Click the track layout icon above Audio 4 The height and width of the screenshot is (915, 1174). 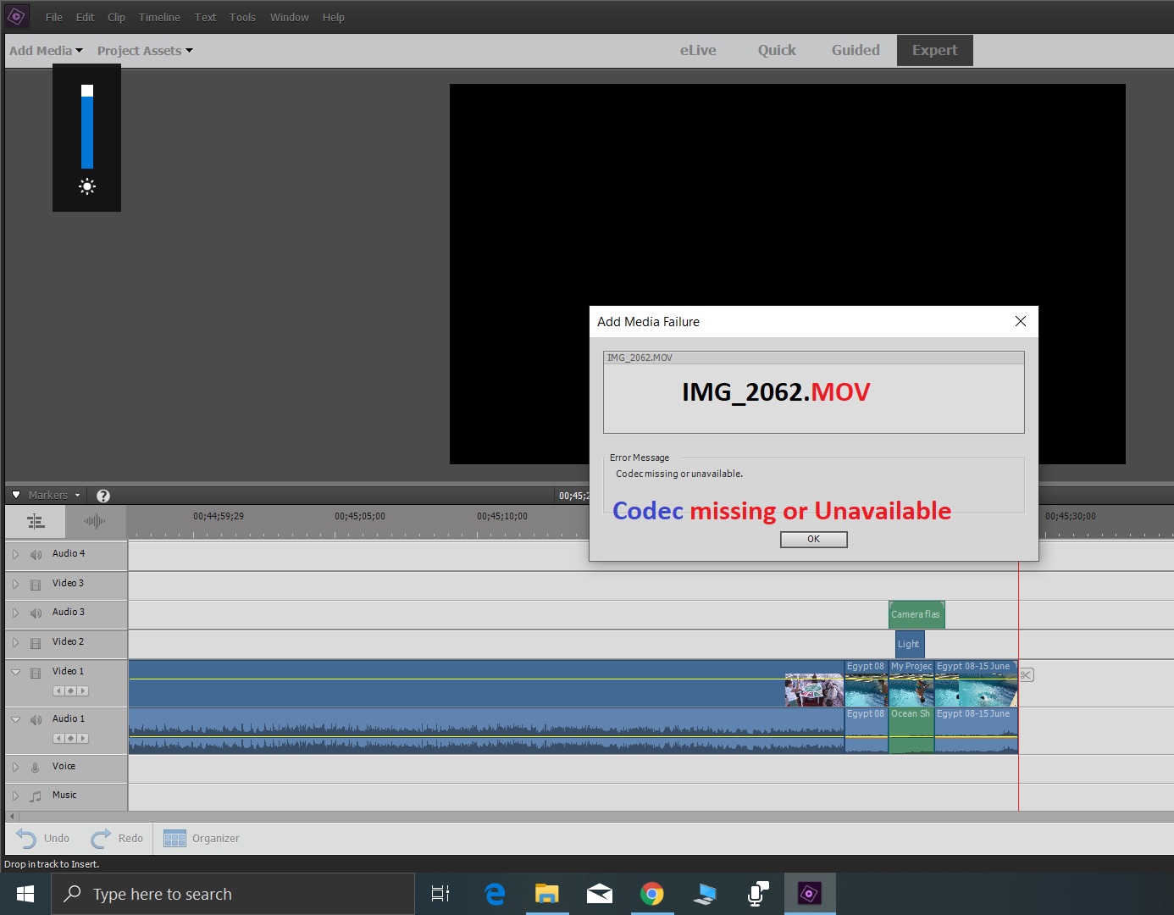[x=36, y=521]
